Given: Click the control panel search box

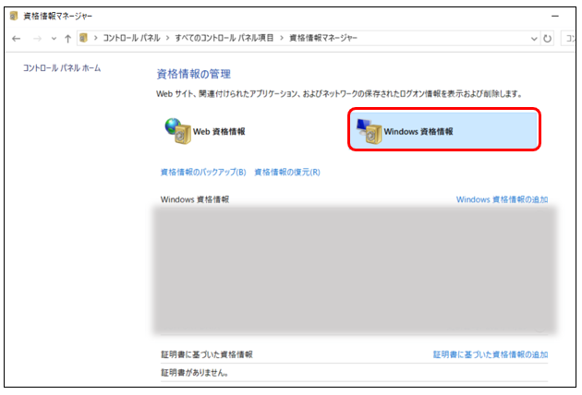Looking at the screenshot, I should point(568,38).
